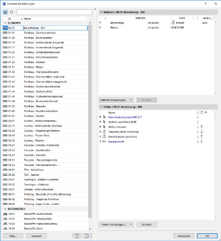Sort by the Name column header
The height and width of the screenshot is (241, 221).
55,19
